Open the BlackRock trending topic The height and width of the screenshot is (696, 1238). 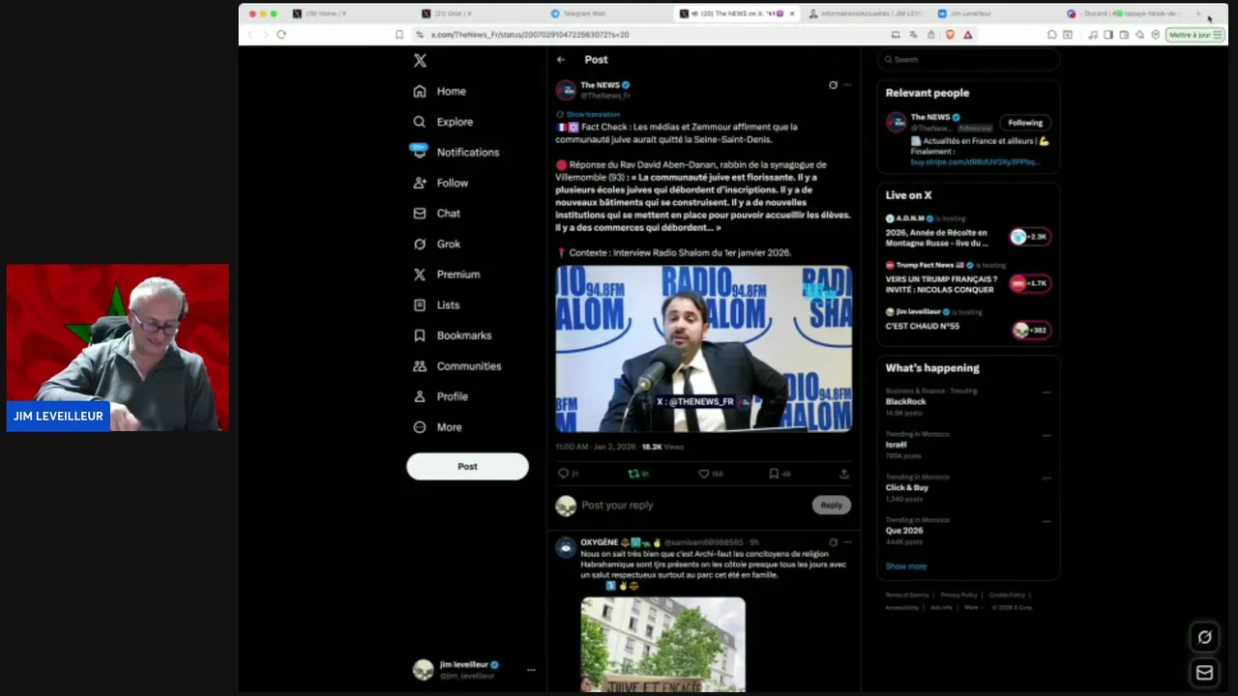(905, 401)
